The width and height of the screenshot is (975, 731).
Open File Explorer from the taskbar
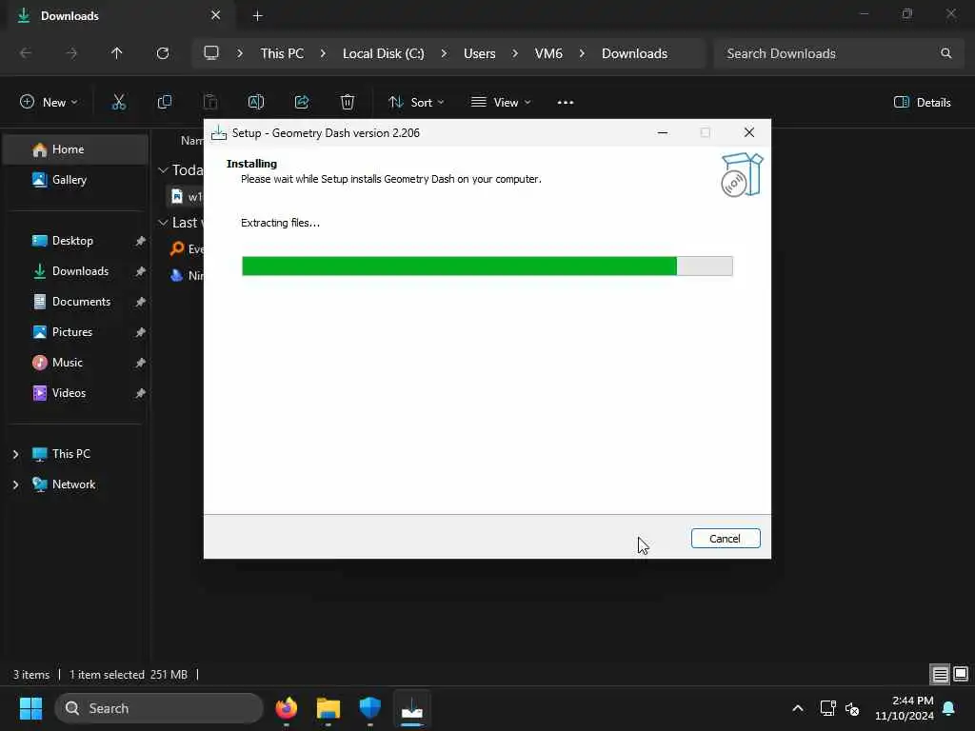click(328, 708)
